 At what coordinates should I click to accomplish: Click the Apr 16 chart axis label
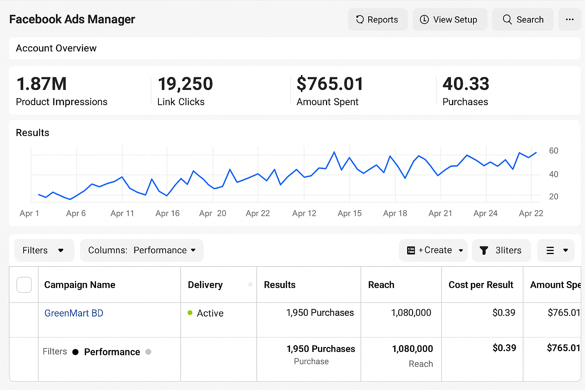[x=168, y=213]
